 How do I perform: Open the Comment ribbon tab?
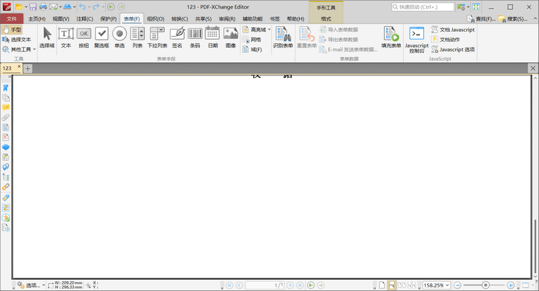pos(85,19)
